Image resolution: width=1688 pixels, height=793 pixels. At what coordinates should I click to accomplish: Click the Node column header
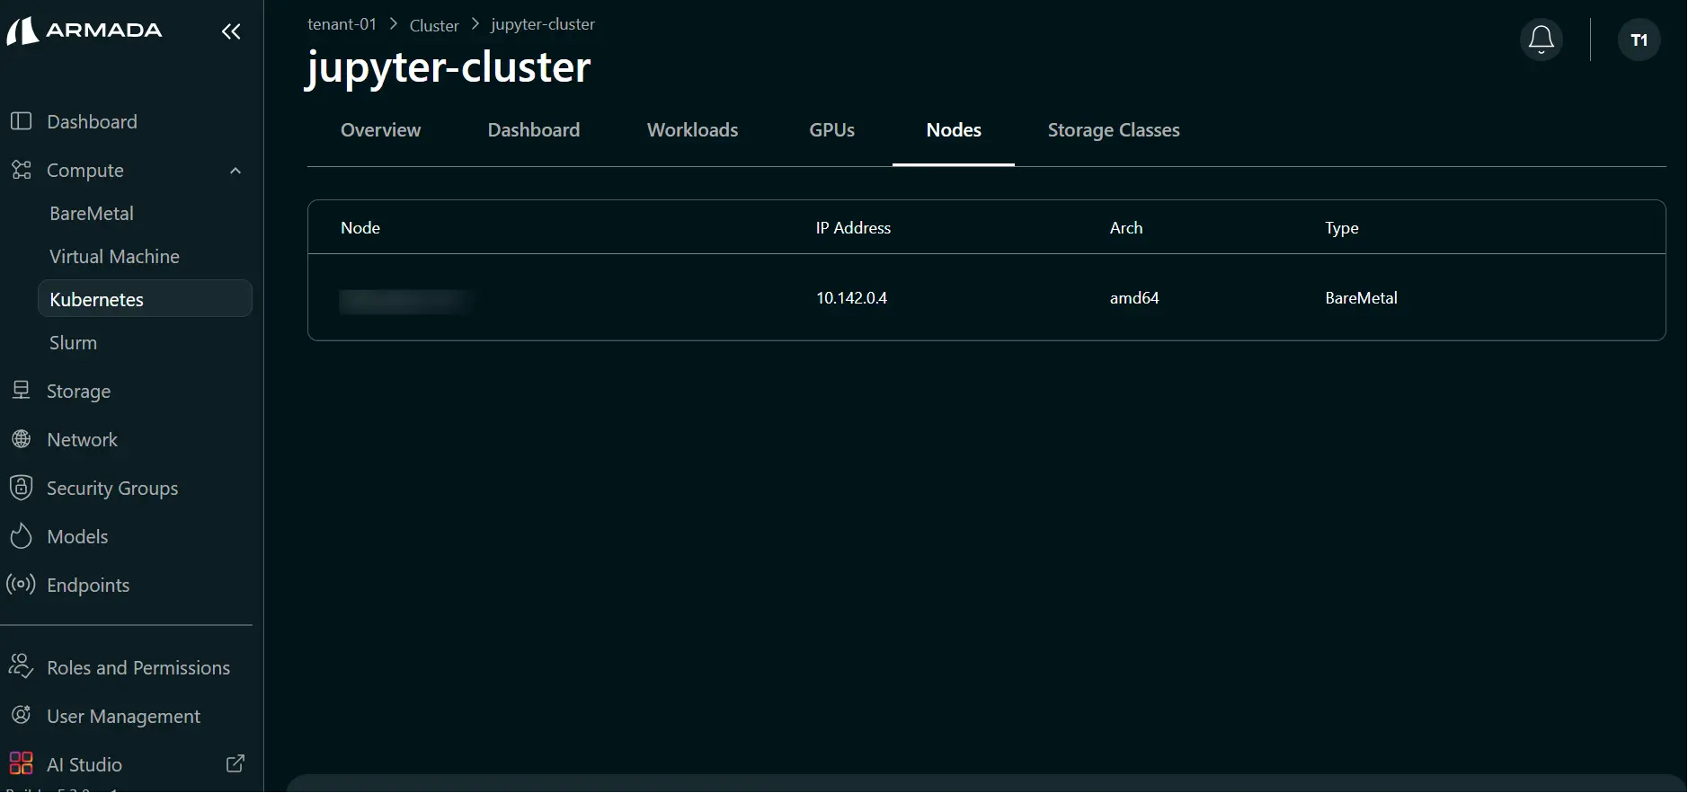coord(360,228)
